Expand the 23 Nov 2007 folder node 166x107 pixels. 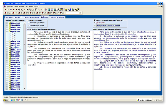coord(7,29)
